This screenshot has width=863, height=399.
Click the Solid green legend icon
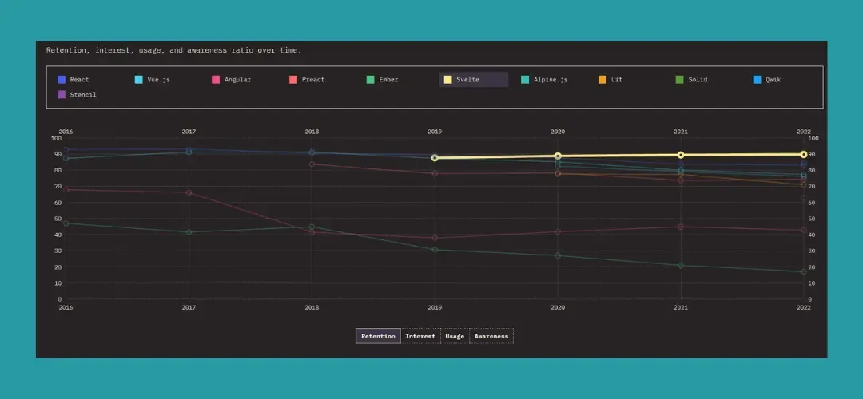[x=680, y=80]
